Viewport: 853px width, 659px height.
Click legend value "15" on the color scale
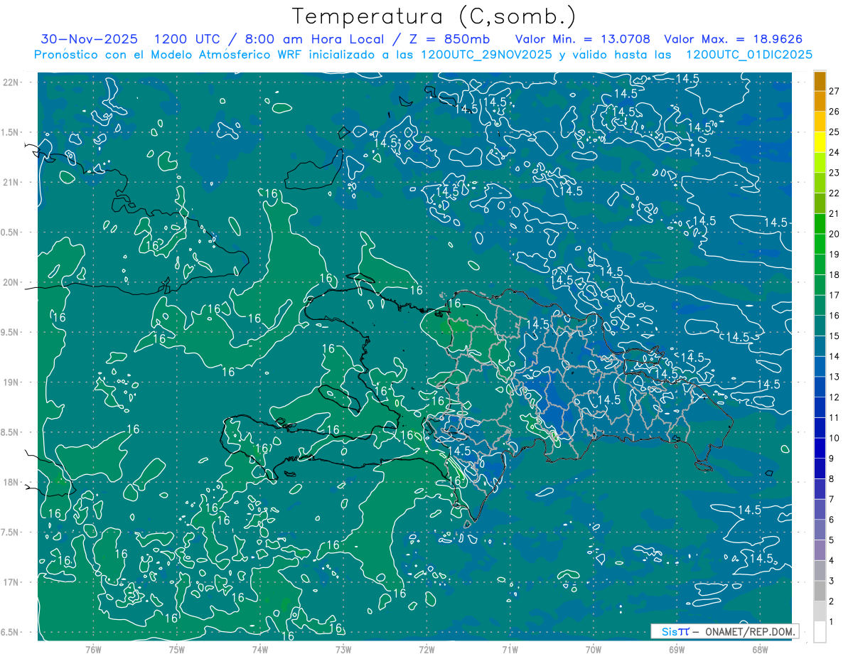pos(835,336)
